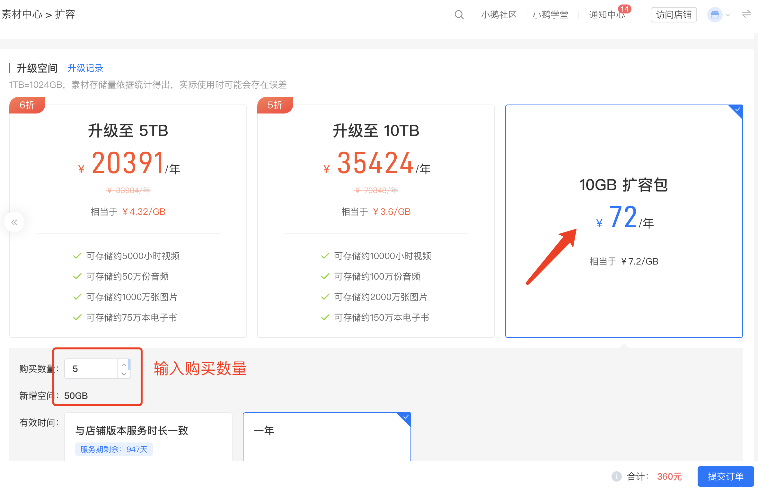Decrease purchase quantity with down arrow

(x=124, y=374)
